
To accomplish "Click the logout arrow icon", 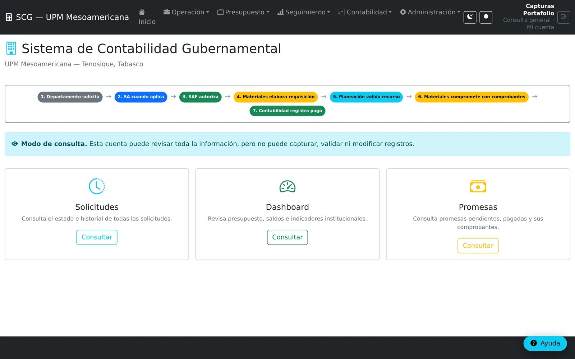I will point(563,17).
